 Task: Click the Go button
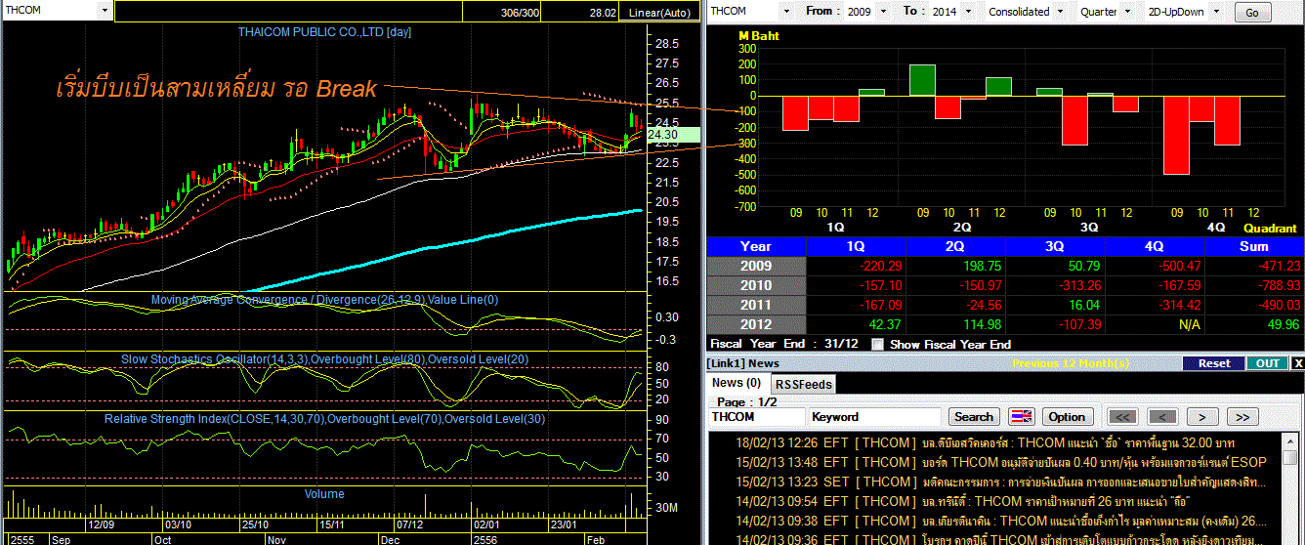point(1253,13)
